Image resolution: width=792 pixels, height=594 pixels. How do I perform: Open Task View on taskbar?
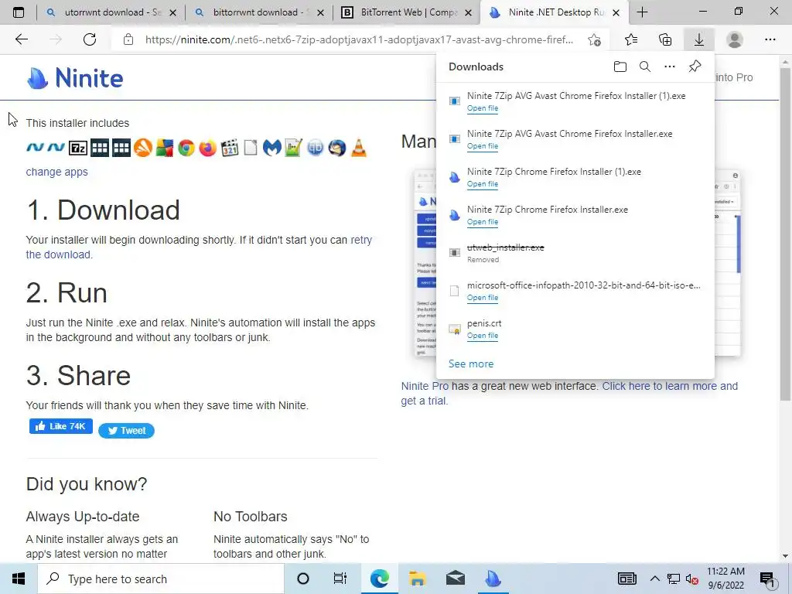pyautogui.click(x=340, y=579)
